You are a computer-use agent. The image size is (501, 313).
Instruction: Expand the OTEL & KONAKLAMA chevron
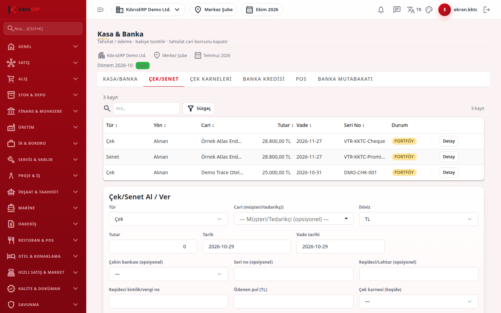click(75, 256)
